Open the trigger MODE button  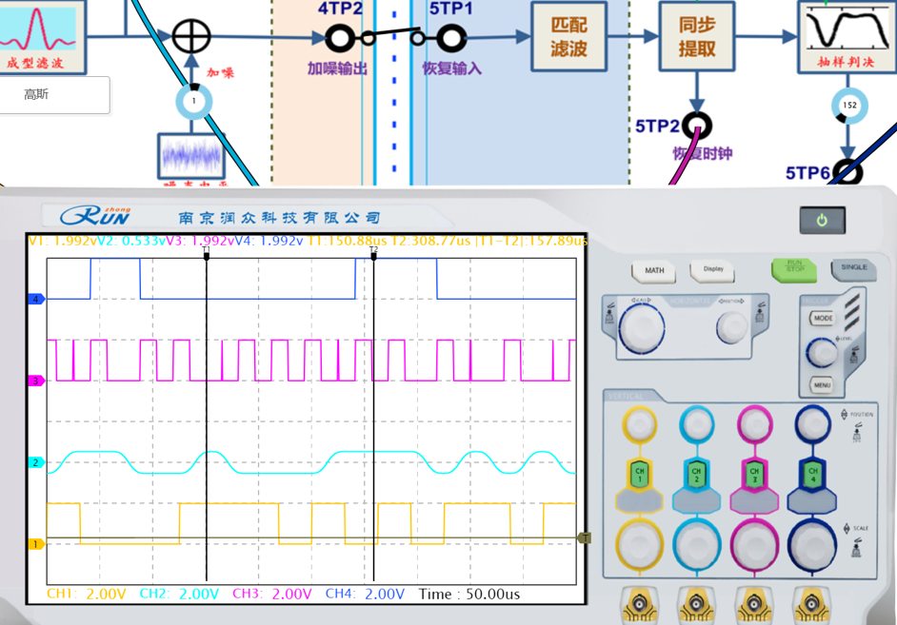pos(823,319)
